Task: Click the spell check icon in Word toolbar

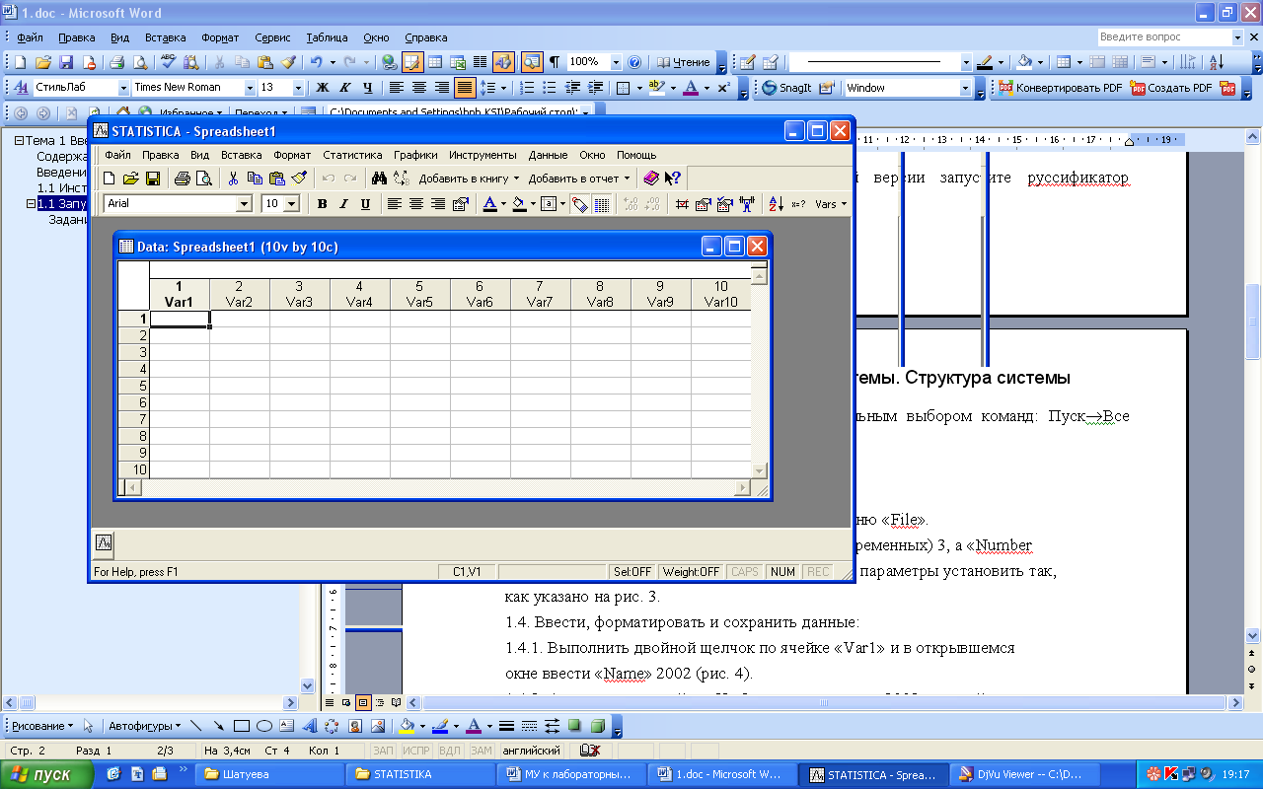Action: coord(168,61)
